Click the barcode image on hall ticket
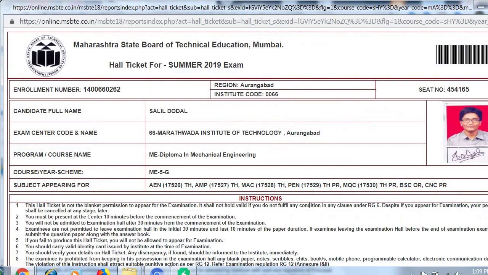The height and width of the screenshot is (275, 488). (462, 55)
